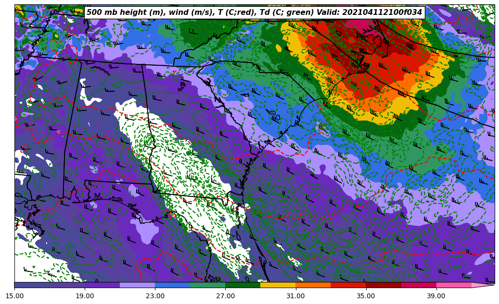Select the light lavender colorbar swatch
Image resolution: width=499 pixels, height=304 pixels.
coord(137,285)
